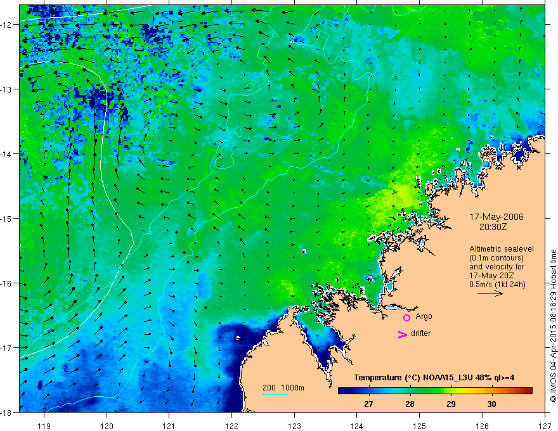Click the '119' longitude axis label
558x431 pixels.
pyautogui.click(x=44, y=426)
